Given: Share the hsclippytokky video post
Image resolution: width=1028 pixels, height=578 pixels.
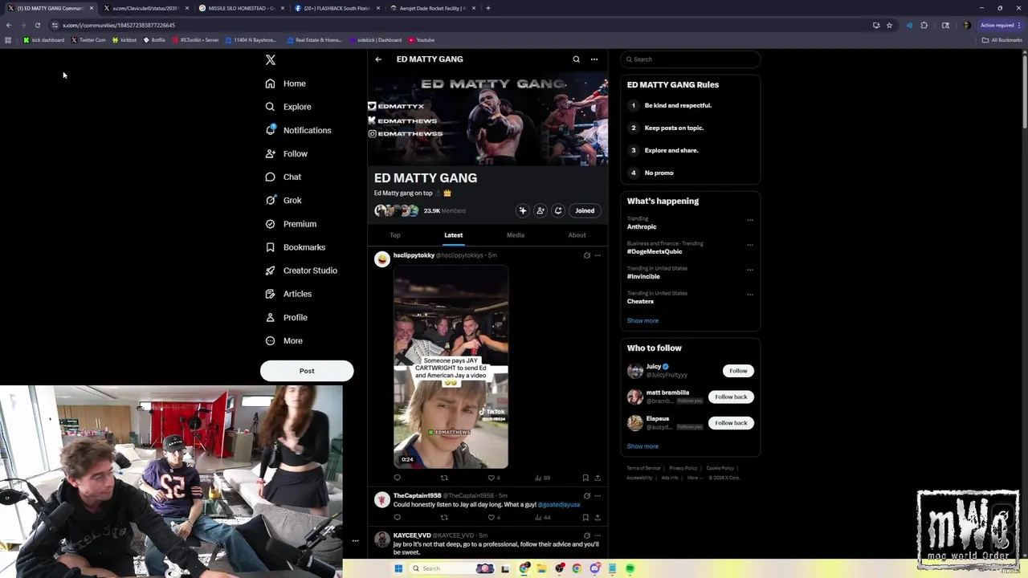Looking at the screenshot, I should (x=598, y=478).
